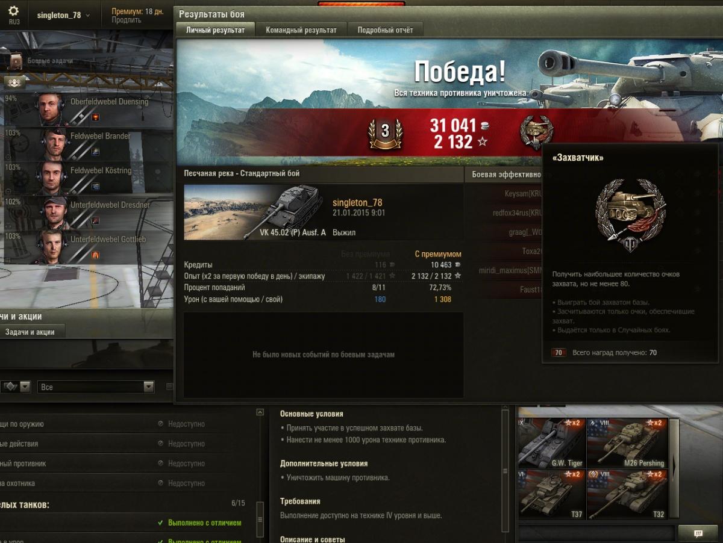
Task: Click the Песчаная река - Стандартный бой header
Action: coord(242,173)
